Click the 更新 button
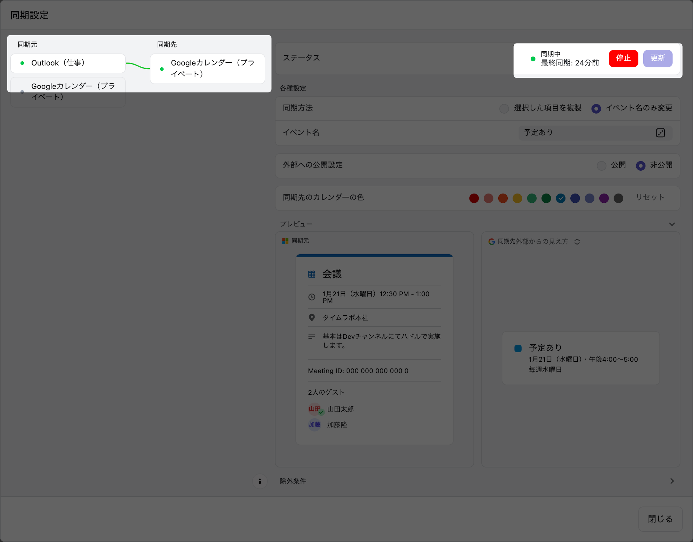Image resolution: width=693 pixels, height=542 pixels. tap(657, 59)
